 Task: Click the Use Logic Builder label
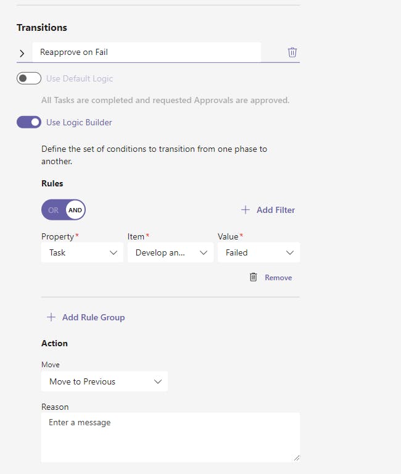click(79, 122)
